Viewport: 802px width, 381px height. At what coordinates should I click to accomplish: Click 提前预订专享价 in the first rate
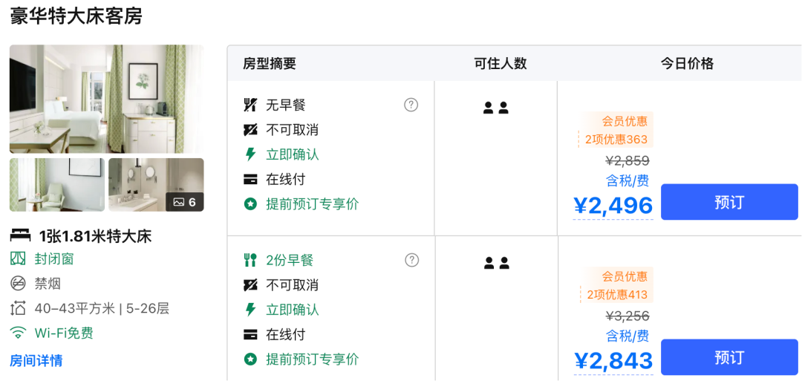(312, 203)
